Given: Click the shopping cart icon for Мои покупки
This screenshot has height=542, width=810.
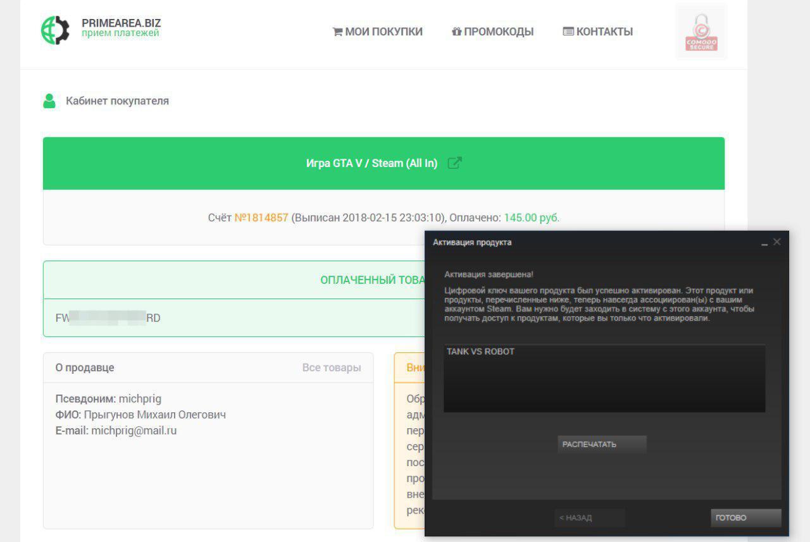Looking at the screenshot, I should pyautogui.click(x=337, y=32).
